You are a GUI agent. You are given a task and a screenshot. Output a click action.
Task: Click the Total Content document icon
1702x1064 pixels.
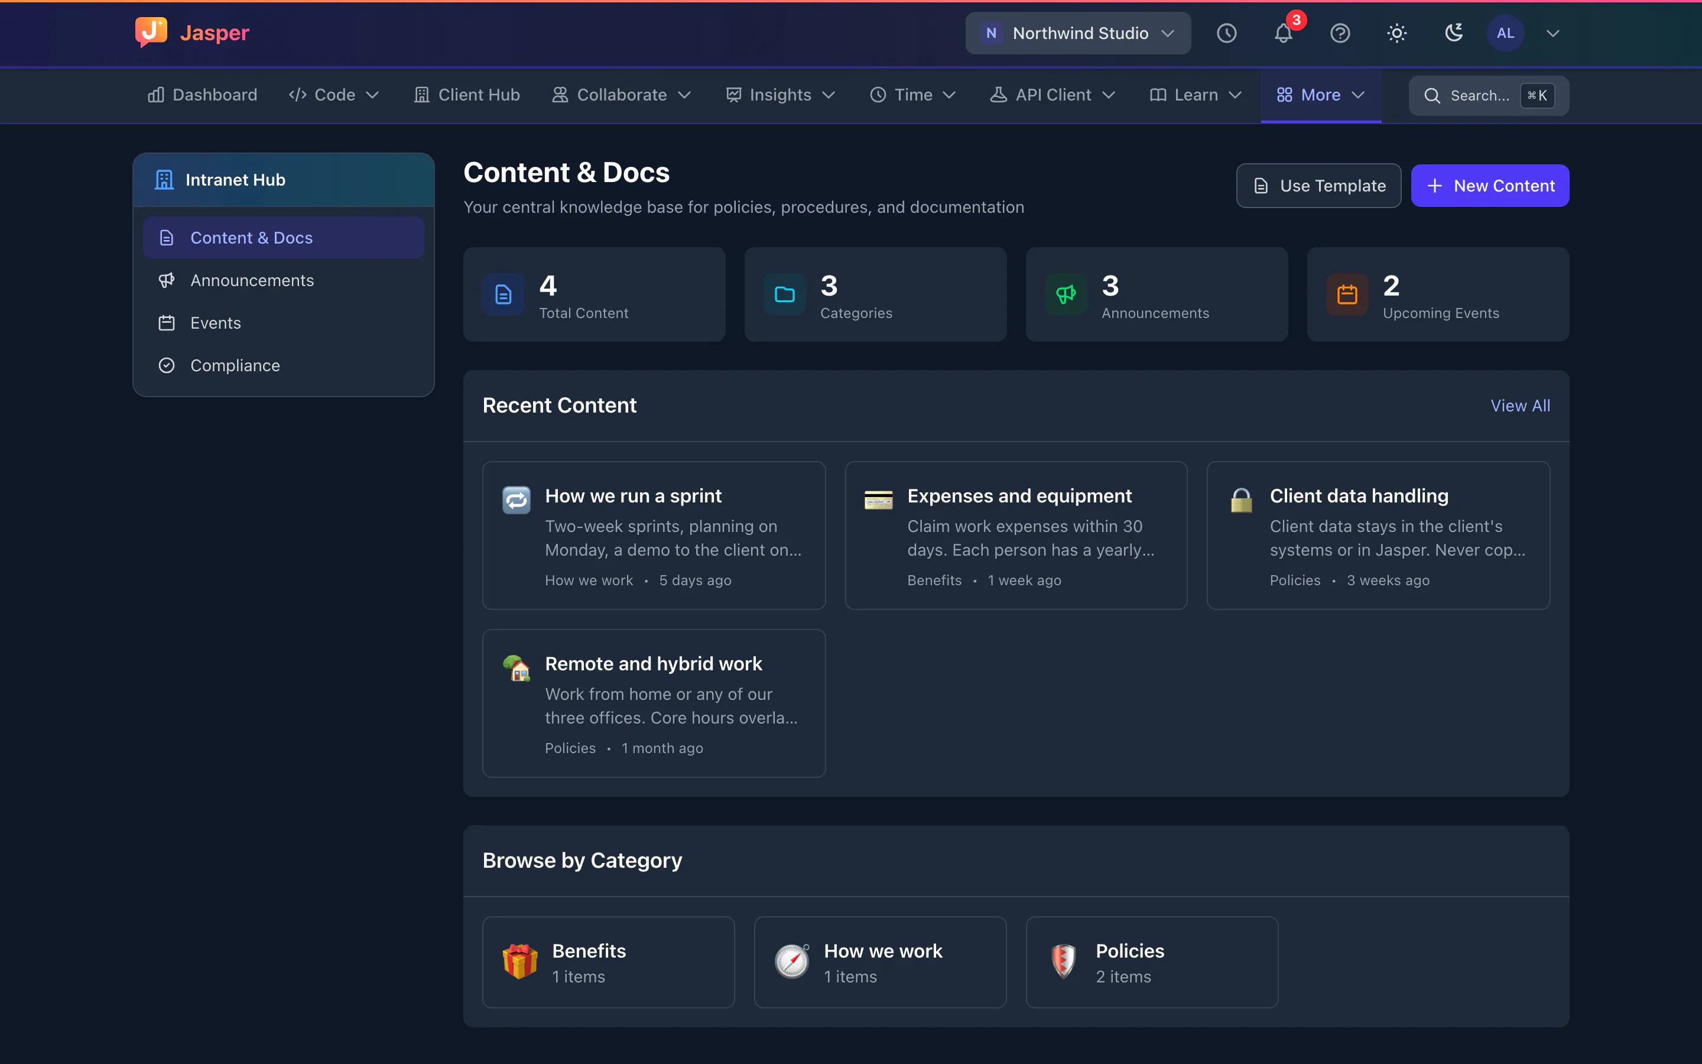504,294
